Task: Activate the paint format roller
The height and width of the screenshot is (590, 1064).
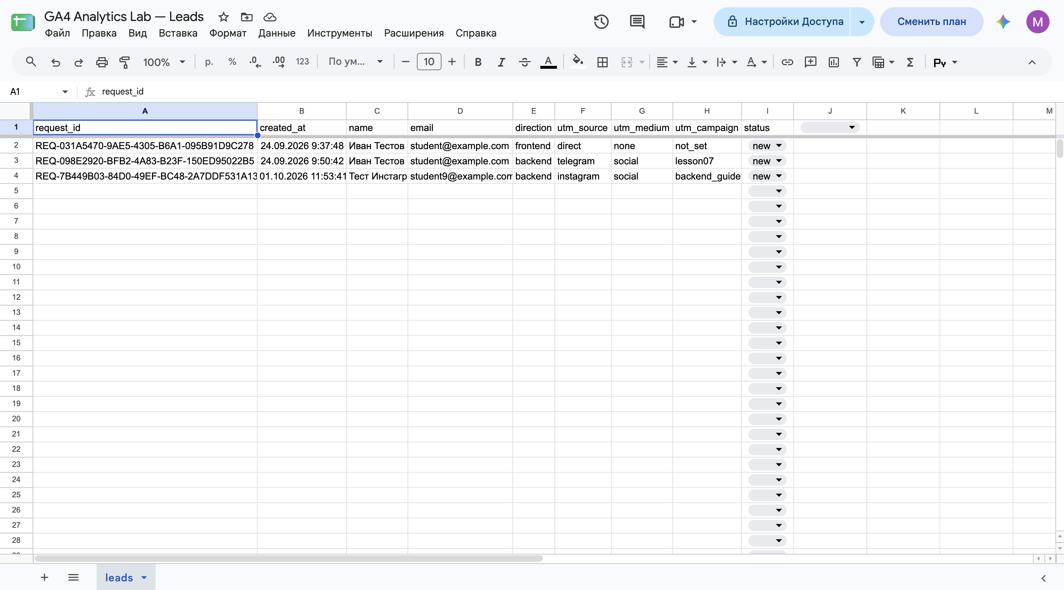Action: [x=125, y=62]
